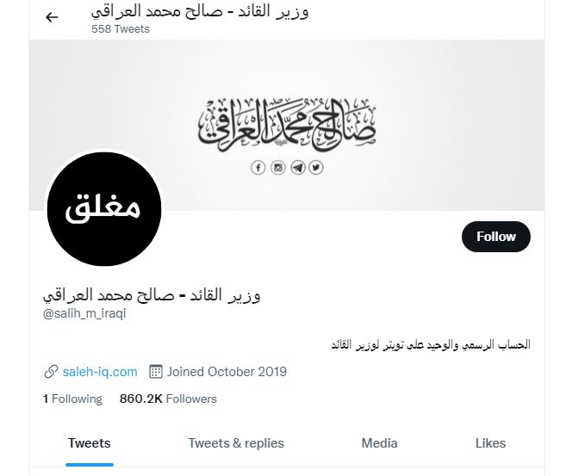The image size is (566, 476).
Task: Switch to the Tweets tab
Action: point(89,443)
